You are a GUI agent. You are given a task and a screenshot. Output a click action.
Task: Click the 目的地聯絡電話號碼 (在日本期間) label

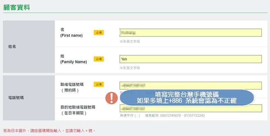(x=78, y=110)
